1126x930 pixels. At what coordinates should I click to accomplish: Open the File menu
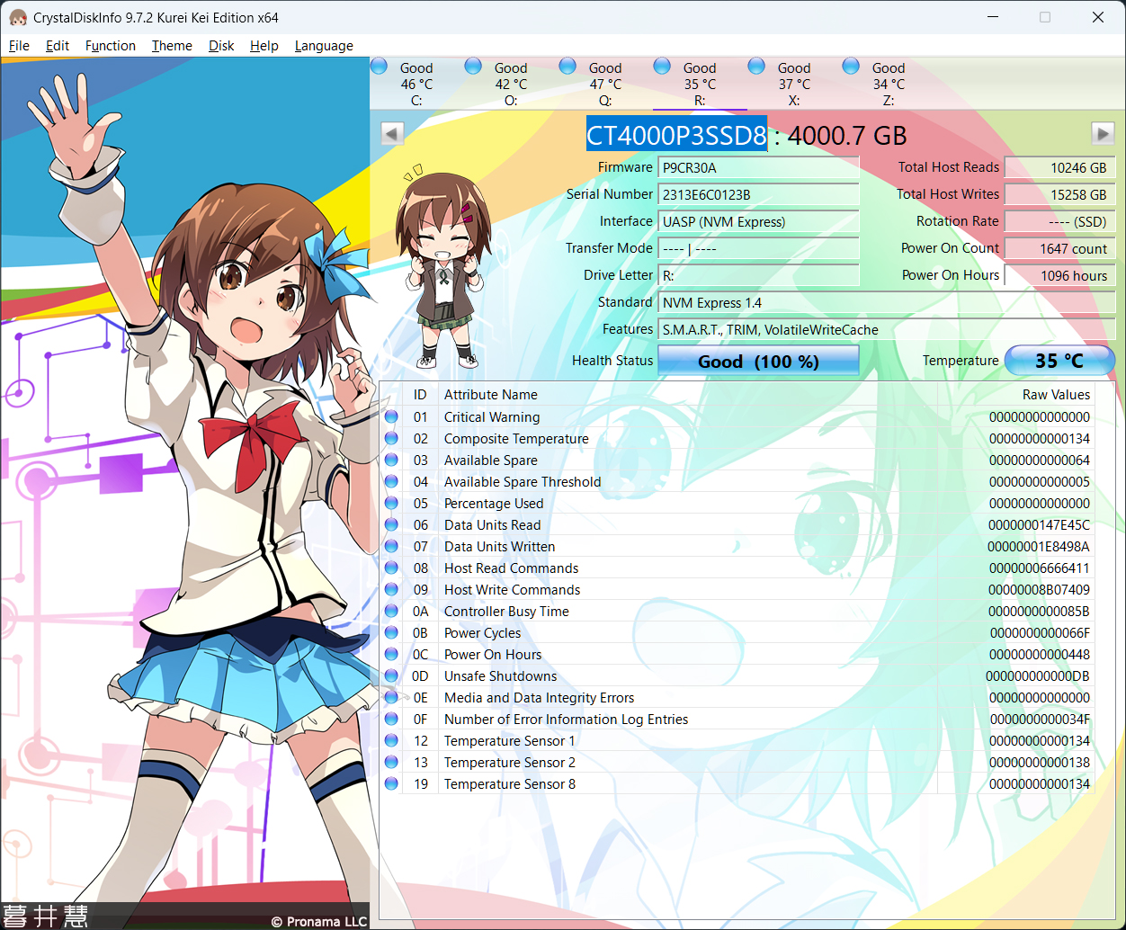click(19, 46)
